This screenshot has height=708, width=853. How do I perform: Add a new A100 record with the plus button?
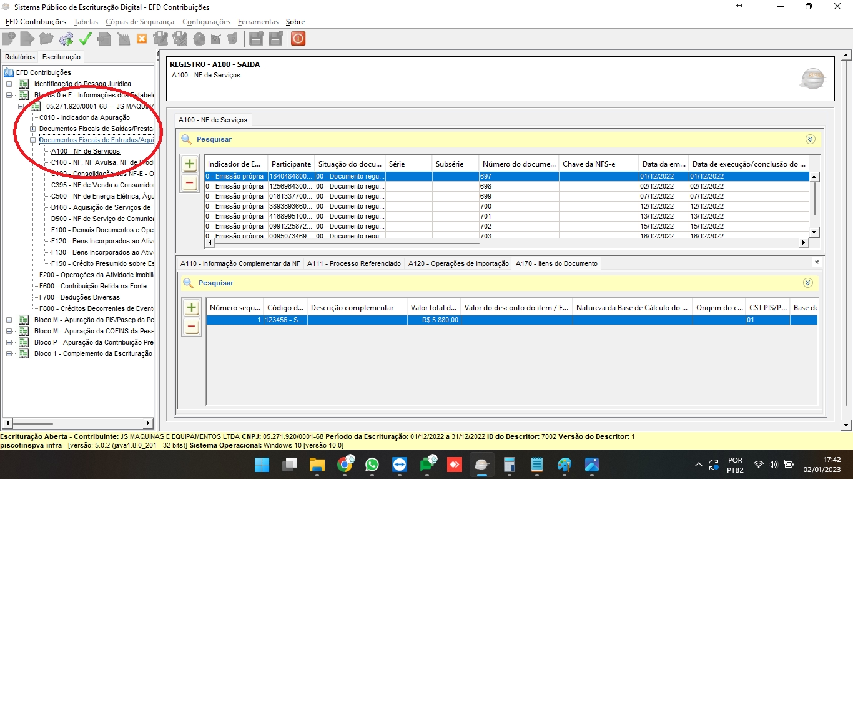coord(190,164)
